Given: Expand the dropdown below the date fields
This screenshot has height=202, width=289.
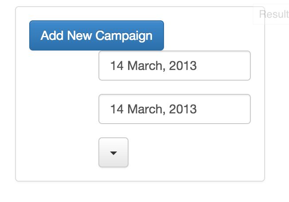Looking at the screenshot, I should coord(113,153).
